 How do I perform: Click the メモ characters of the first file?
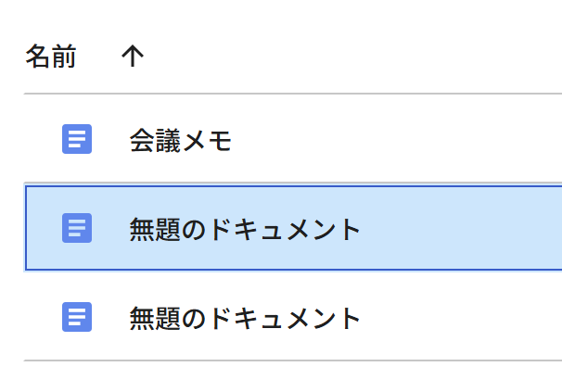pos(208,140)
